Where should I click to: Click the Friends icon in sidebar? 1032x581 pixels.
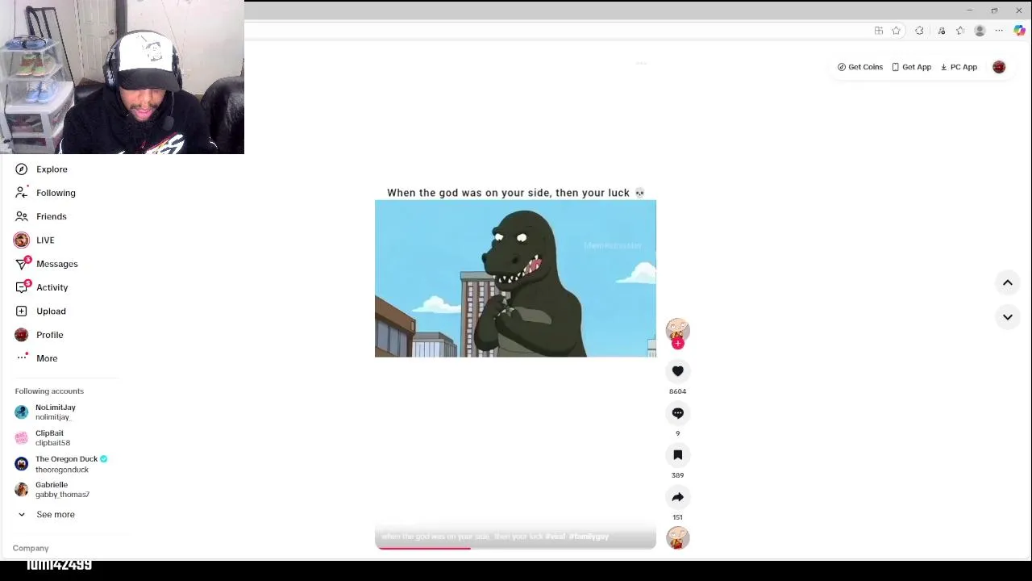[x=22, y=216]
